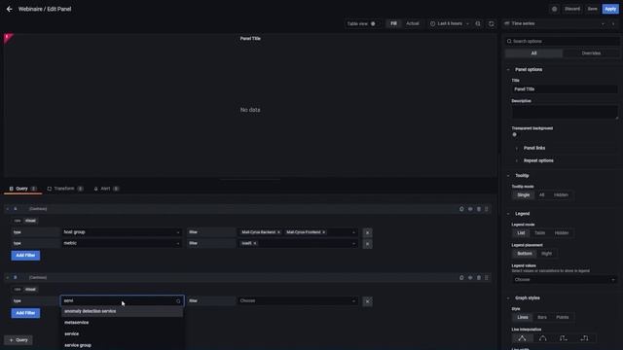This screenshot has width=623, height=350.
Task: Select step-after line interpolation icon
Action: [x=584, y=338]
